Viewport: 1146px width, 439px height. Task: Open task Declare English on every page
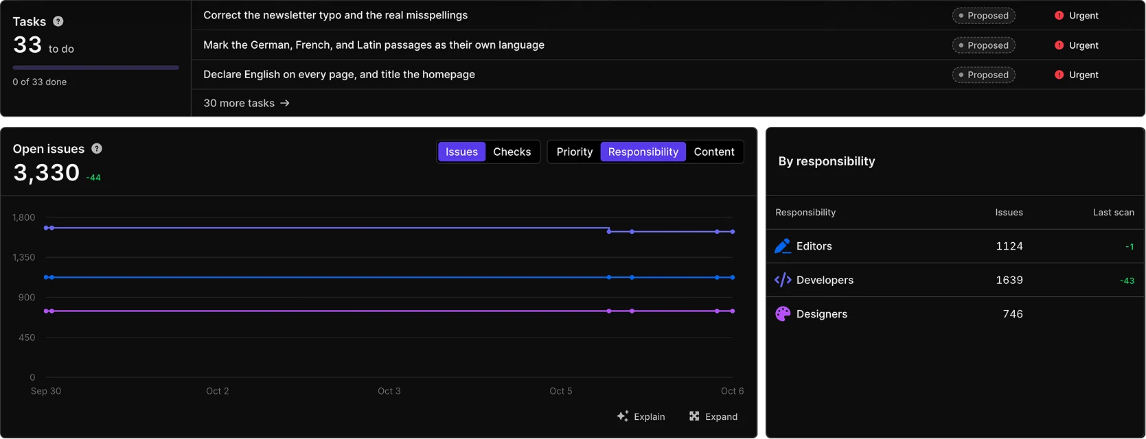(339, 74)
